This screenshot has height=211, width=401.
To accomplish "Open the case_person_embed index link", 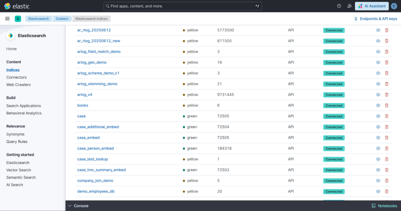I will (x=96, y=148).
